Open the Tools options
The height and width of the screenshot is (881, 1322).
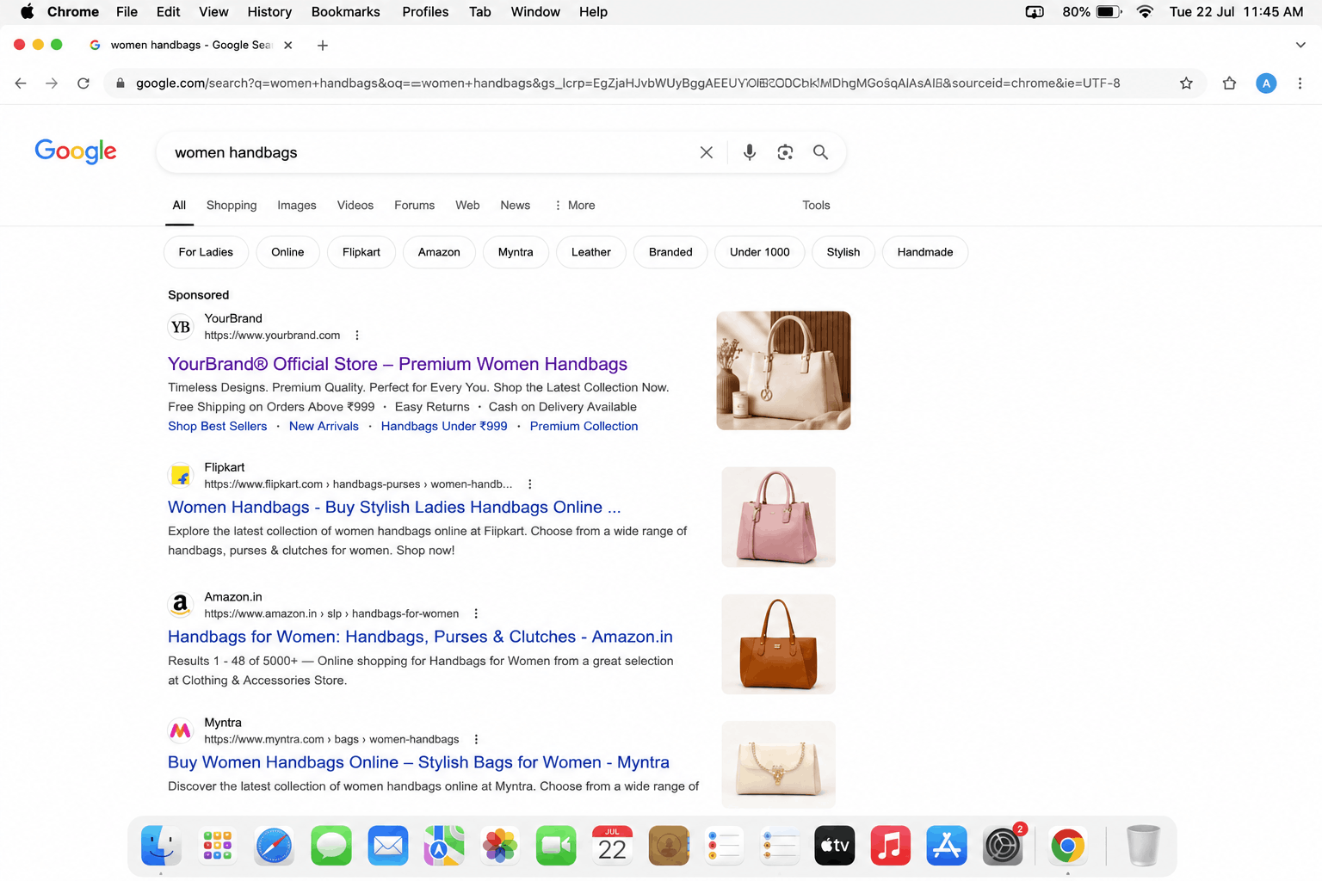816,206
